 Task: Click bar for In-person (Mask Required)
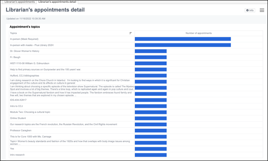pos(183,39)
